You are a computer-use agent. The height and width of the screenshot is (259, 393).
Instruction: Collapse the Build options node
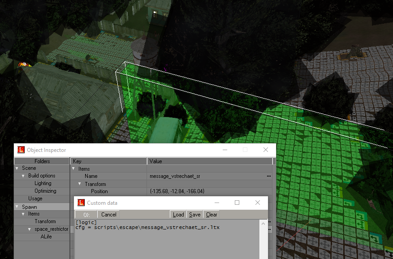(x=23, y=176)
